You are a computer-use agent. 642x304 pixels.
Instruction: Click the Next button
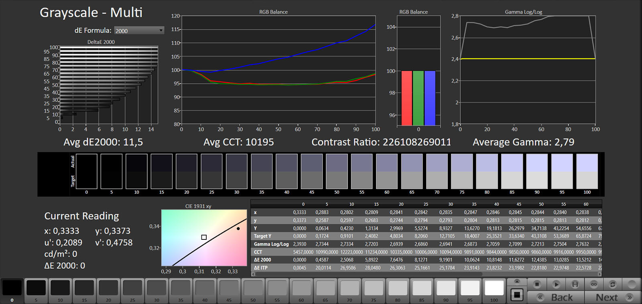(613, 297)
